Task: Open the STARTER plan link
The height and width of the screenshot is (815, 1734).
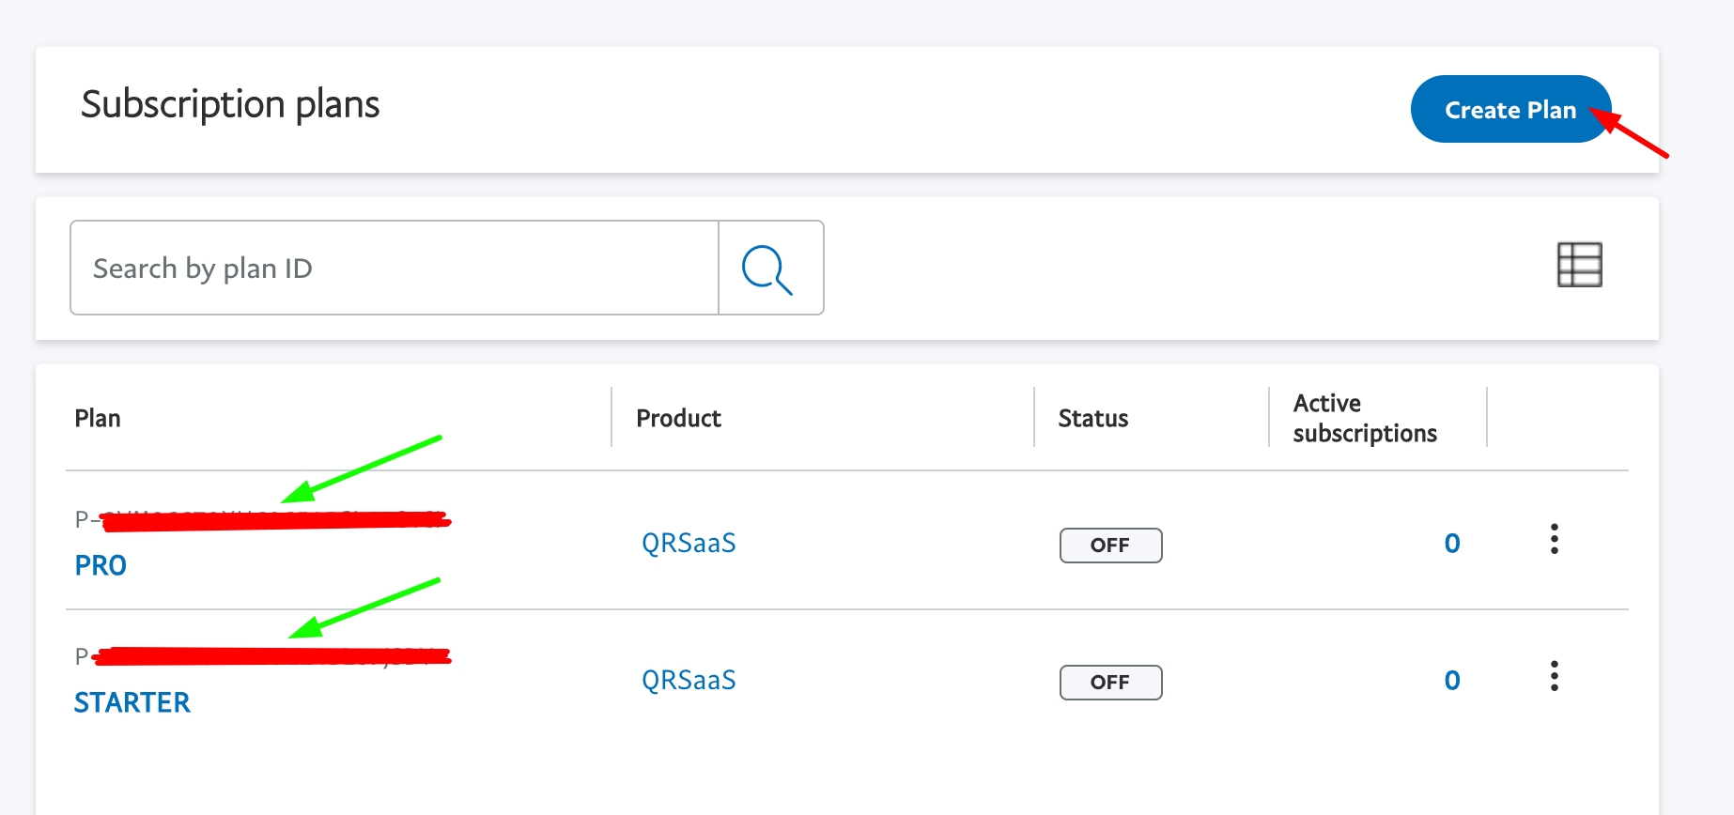Action: tap(132, 702)
